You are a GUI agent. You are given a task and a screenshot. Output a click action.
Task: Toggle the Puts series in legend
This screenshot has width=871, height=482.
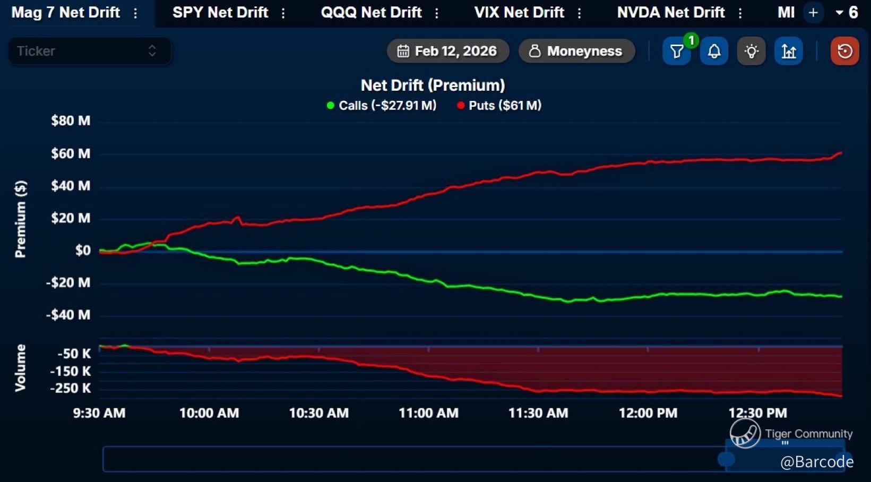(x=499, y=106)
